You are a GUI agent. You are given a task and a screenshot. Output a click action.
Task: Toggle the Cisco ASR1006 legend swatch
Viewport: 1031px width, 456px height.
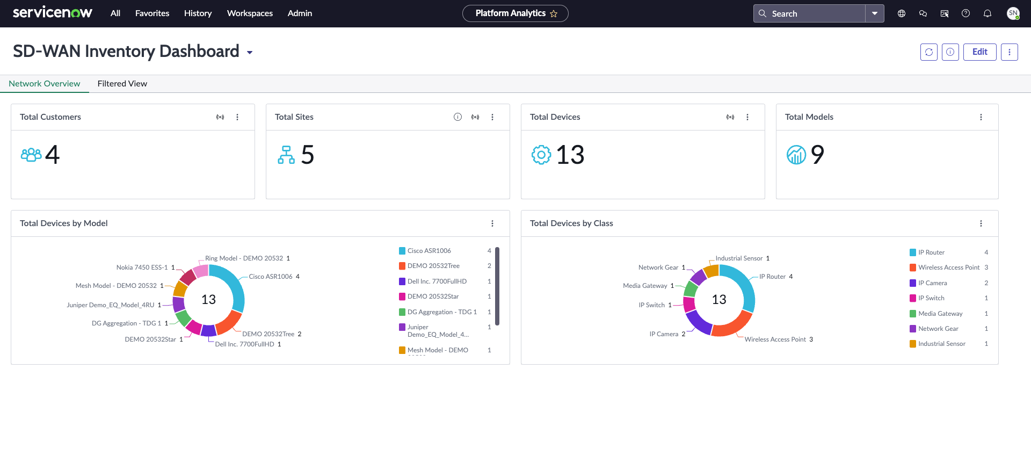coord(402,251)
